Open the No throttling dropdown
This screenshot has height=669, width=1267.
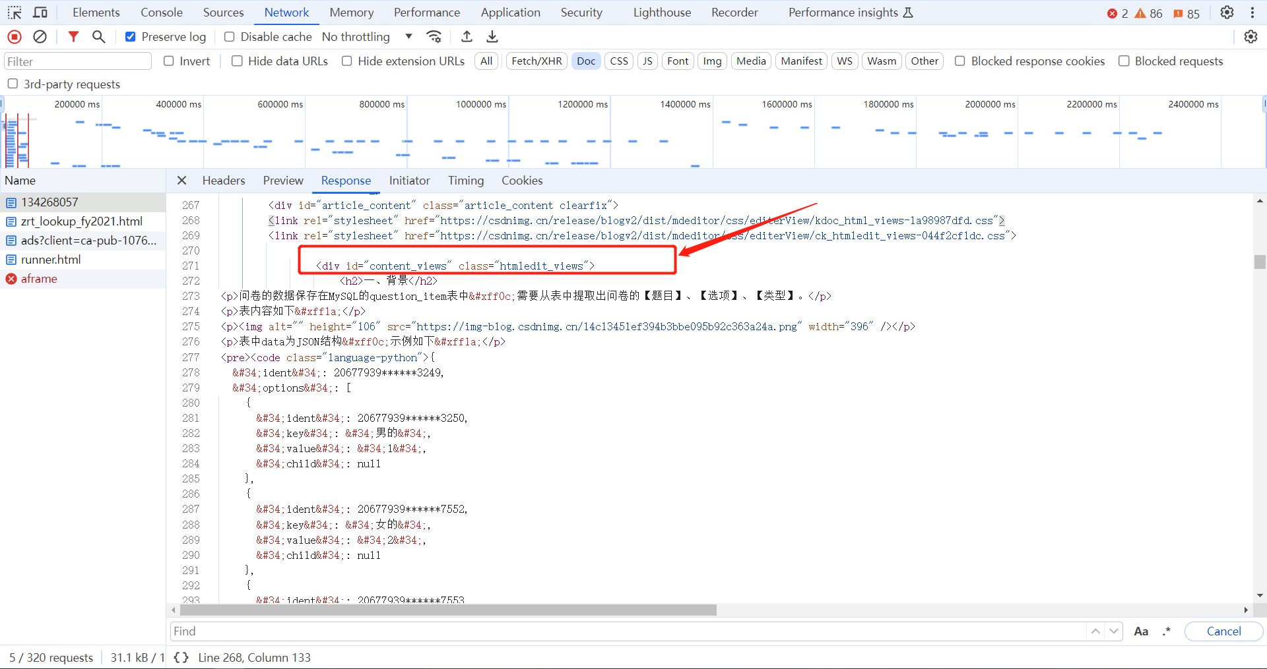click(x=367, y=37)
